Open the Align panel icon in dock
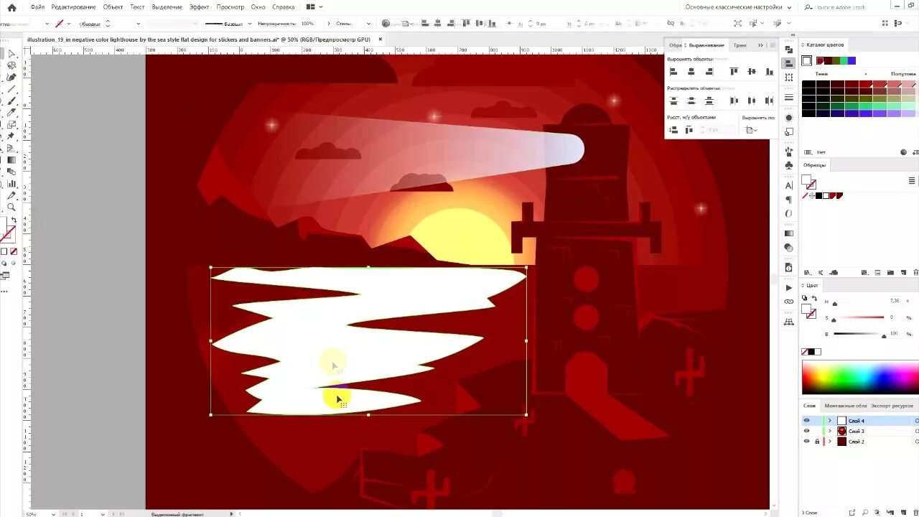The height and width of the screenshot is (517, 919). pyautogui.click(x=789, y=63)
